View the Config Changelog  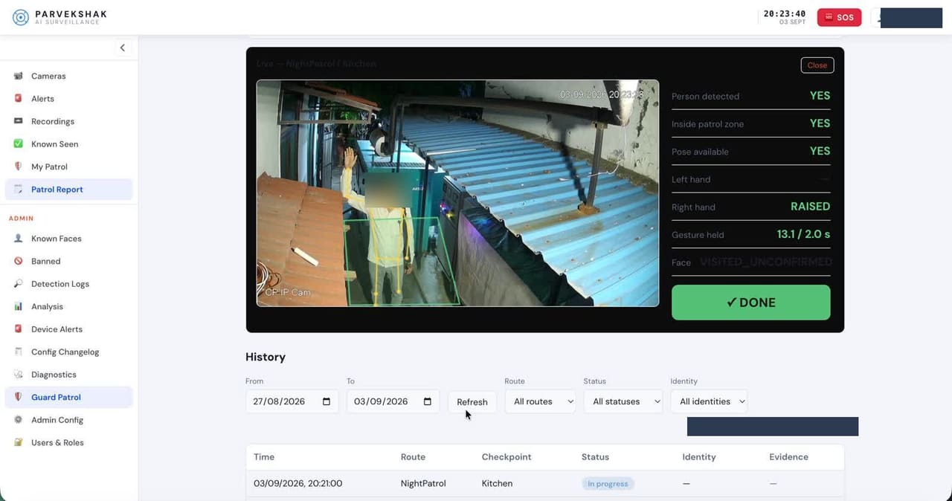(68, 352)
